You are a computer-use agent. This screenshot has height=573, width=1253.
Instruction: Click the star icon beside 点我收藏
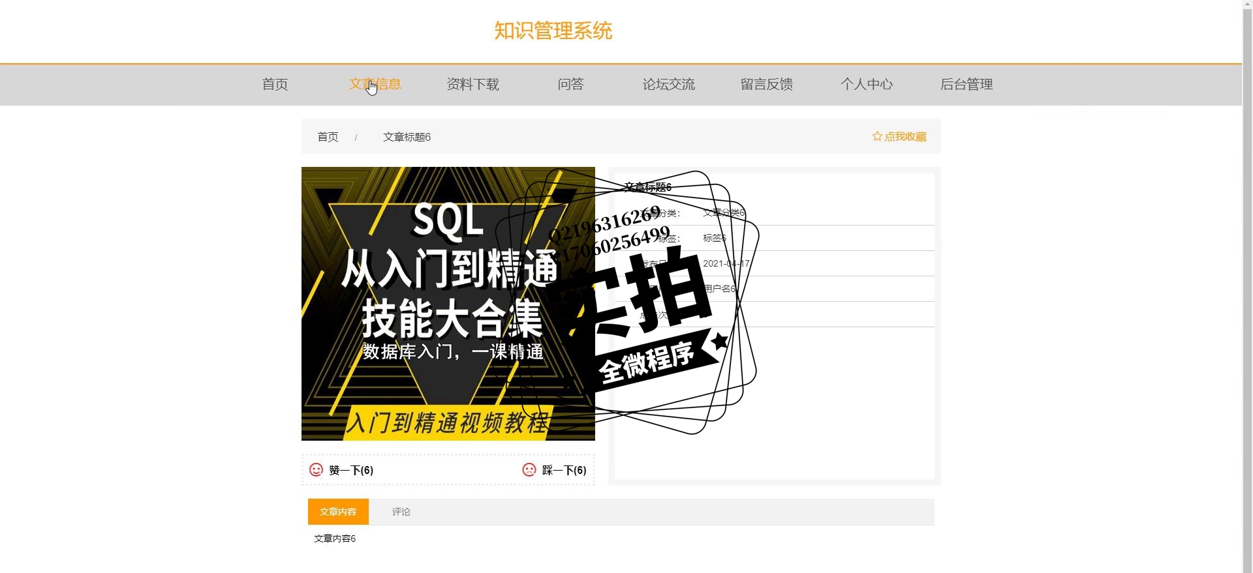click(877, 136)
